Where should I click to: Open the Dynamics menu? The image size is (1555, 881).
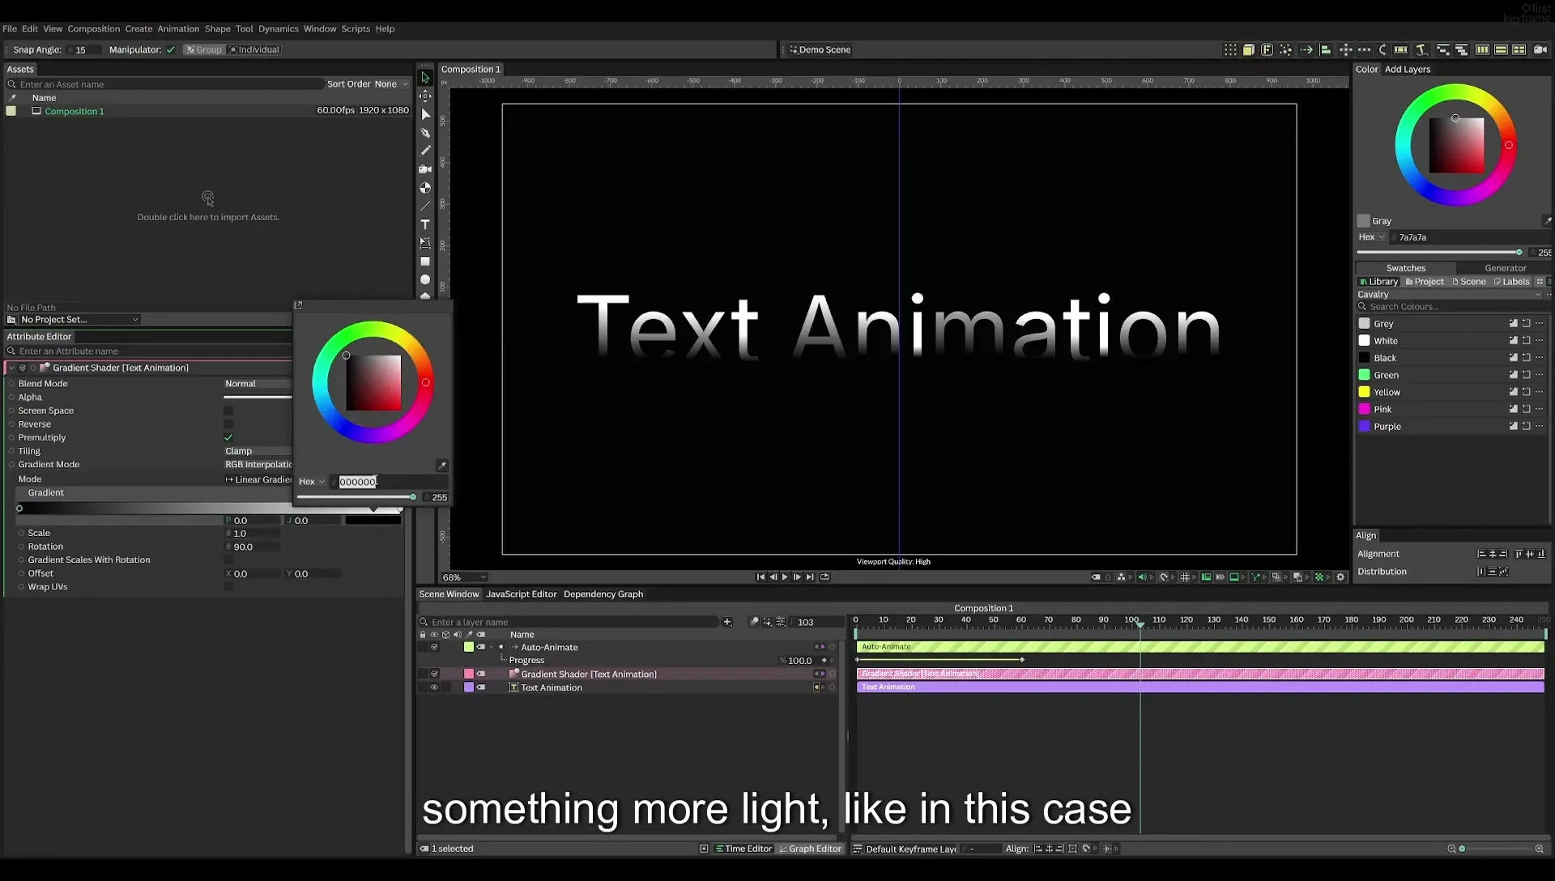click(x=279, y=29)
